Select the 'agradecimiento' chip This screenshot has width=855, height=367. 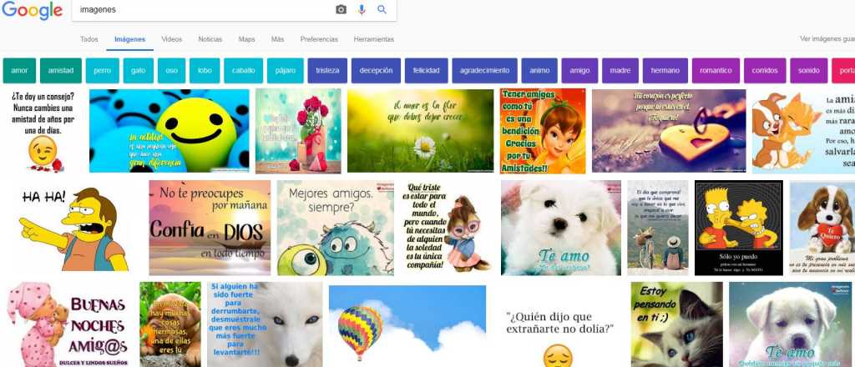coord(484,71)
